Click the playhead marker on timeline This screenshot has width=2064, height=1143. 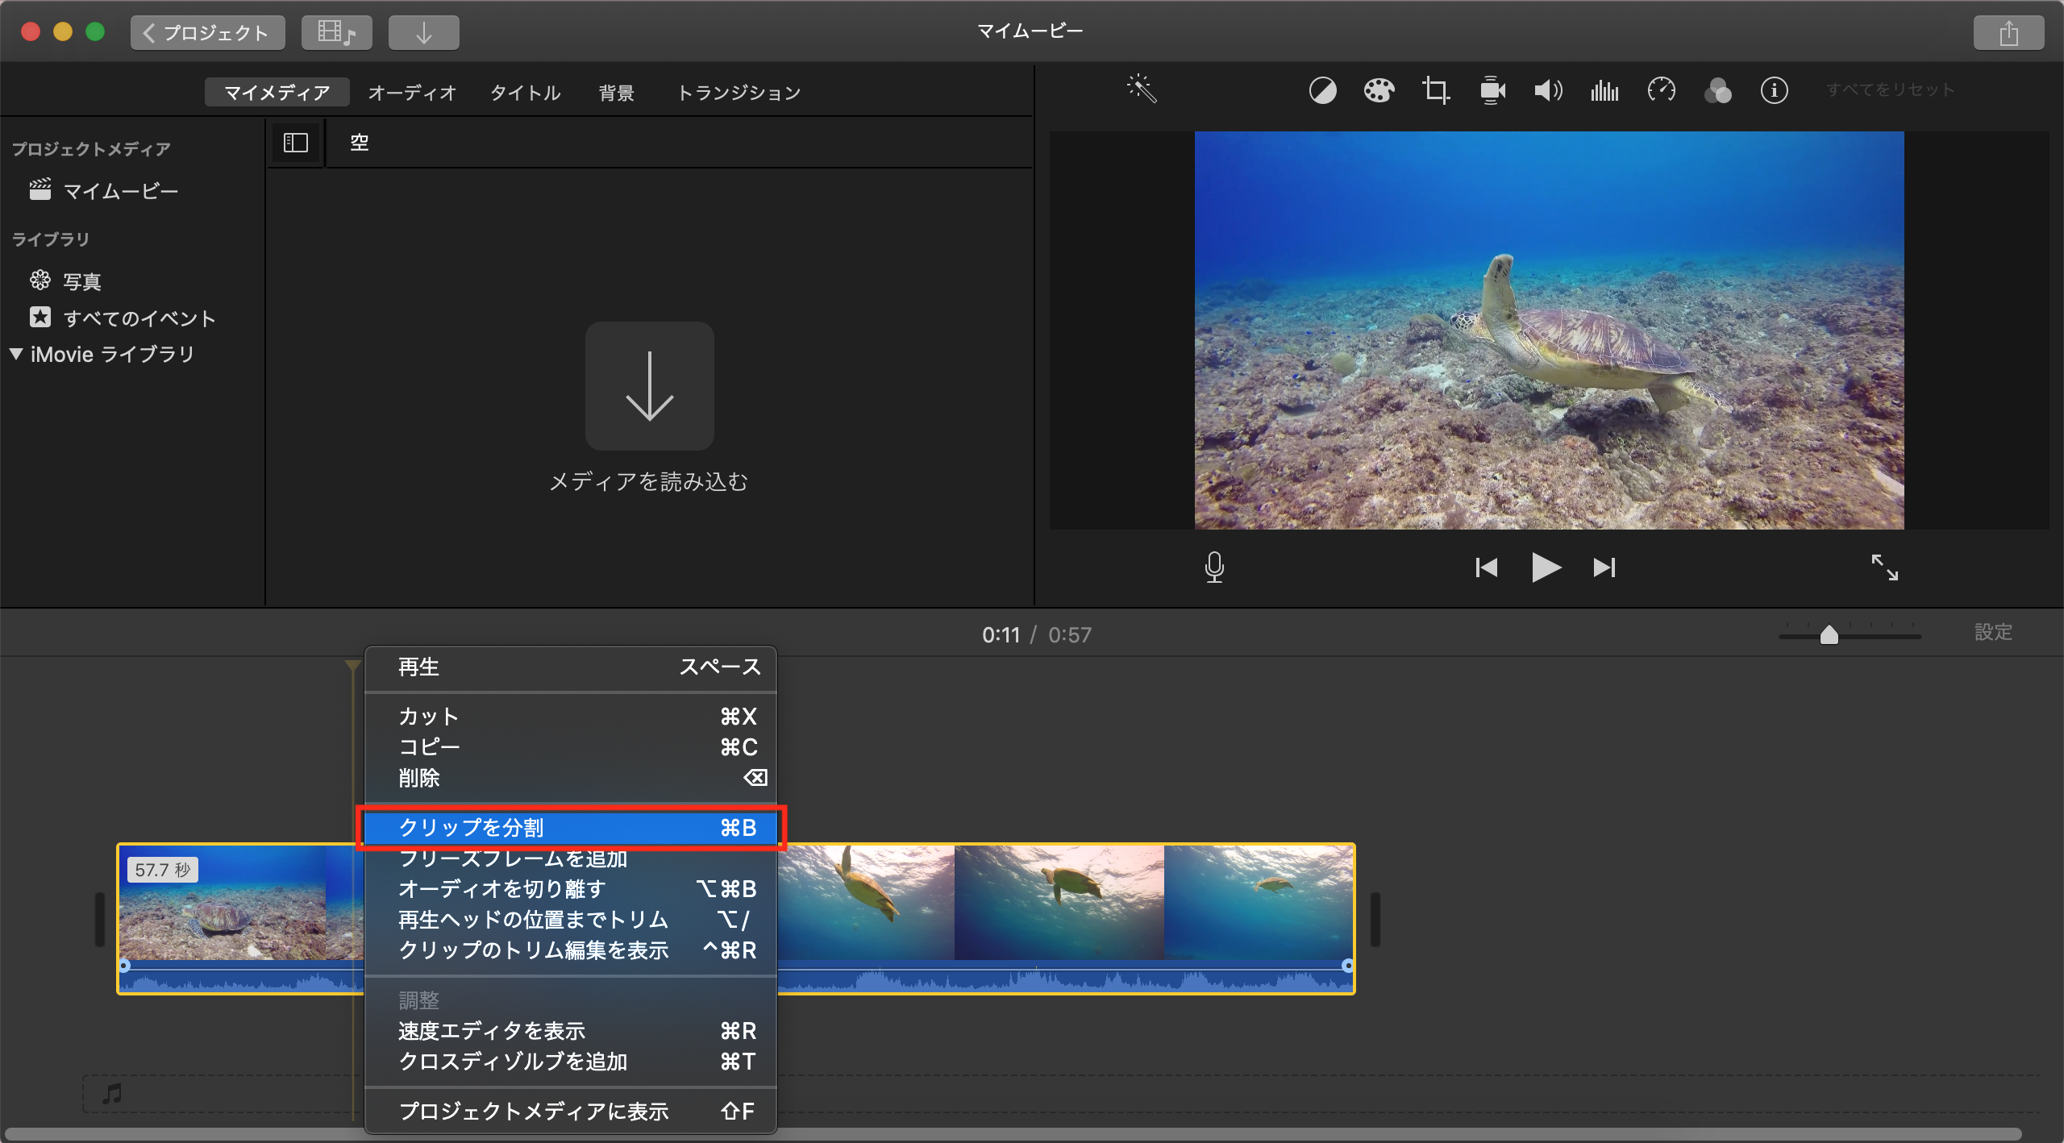click(352, 666)
